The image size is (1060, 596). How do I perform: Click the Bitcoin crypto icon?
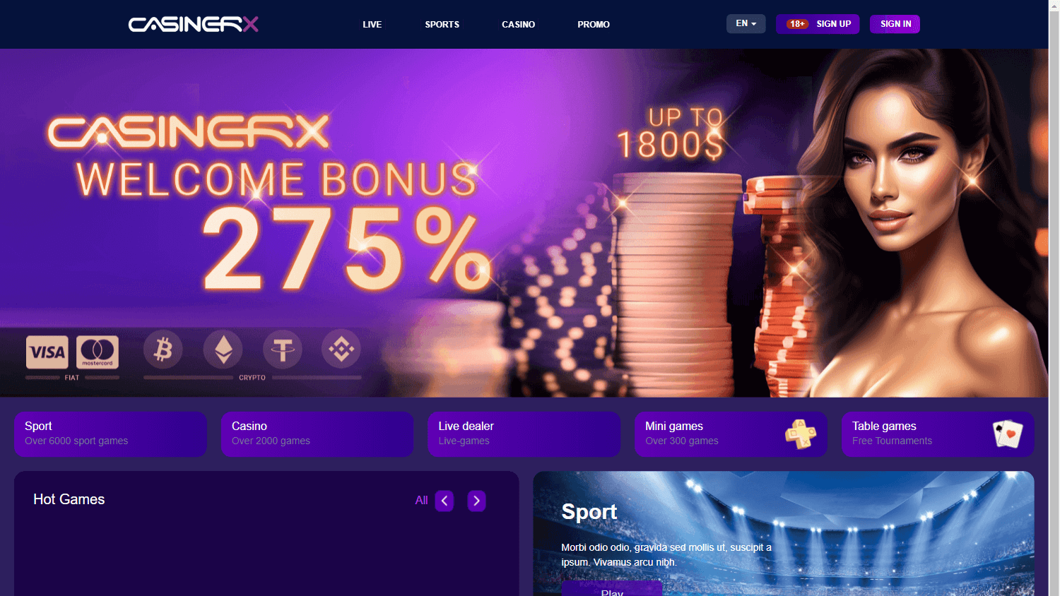tap(163, 349)
